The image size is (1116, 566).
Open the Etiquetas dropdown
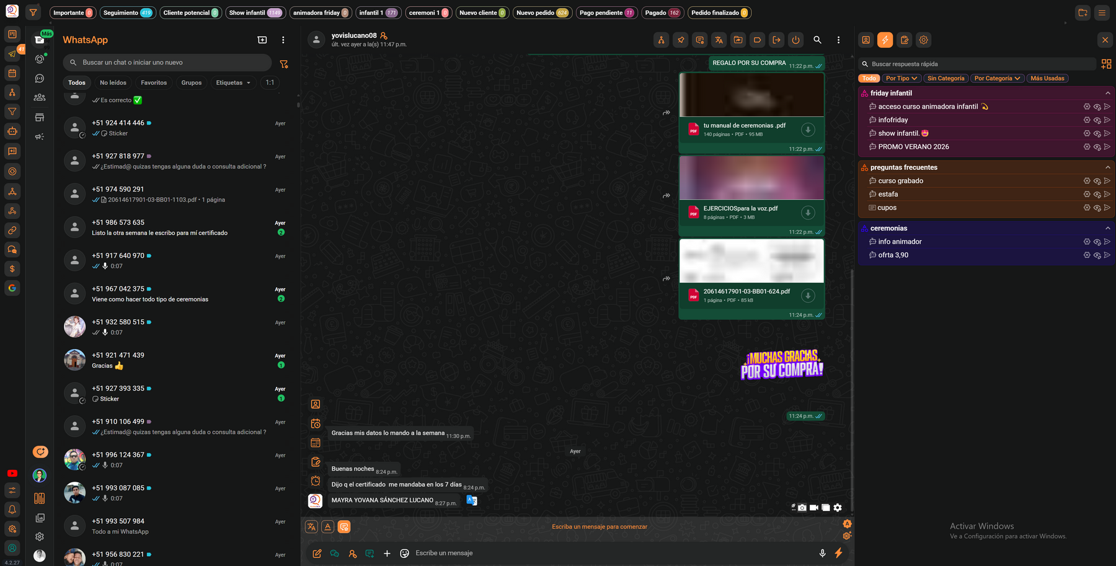pyautogui.click(x=232, y=82)
